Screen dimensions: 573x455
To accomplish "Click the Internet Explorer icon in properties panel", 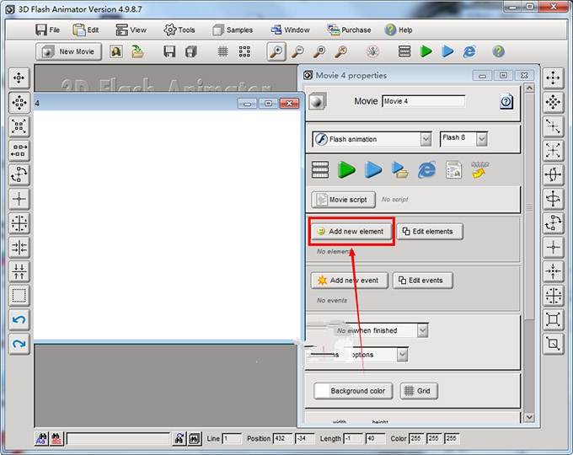I will [426, 170].
